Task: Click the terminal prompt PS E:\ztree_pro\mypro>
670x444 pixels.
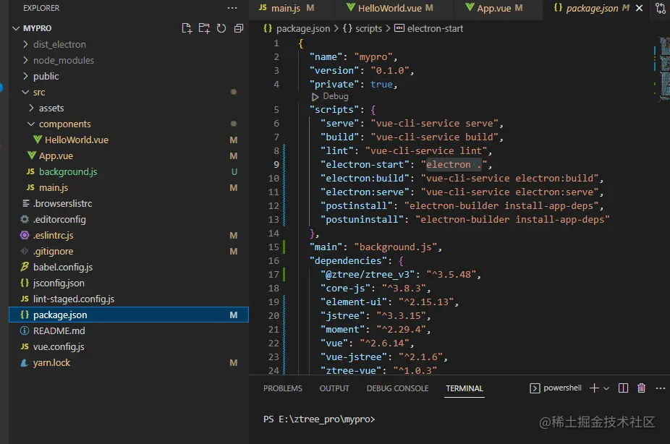Action: coord(319,419)
